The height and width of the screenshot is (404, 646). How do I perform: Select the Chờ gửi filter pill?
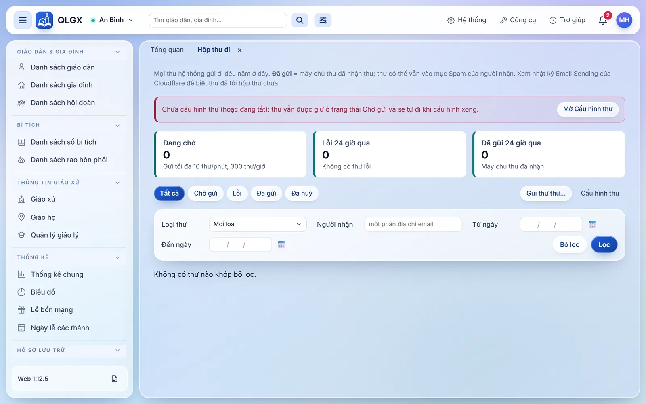click(206, 193)
